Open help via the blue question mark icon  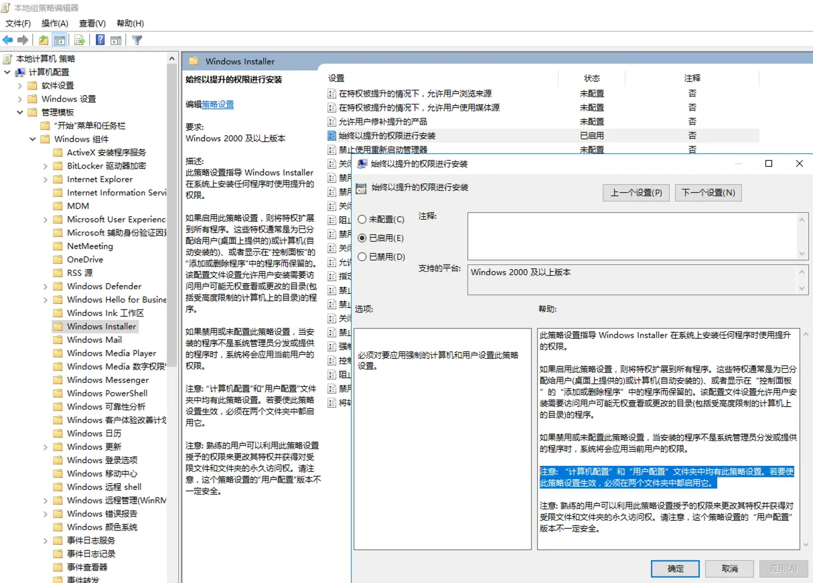click(x=100, y=40)
